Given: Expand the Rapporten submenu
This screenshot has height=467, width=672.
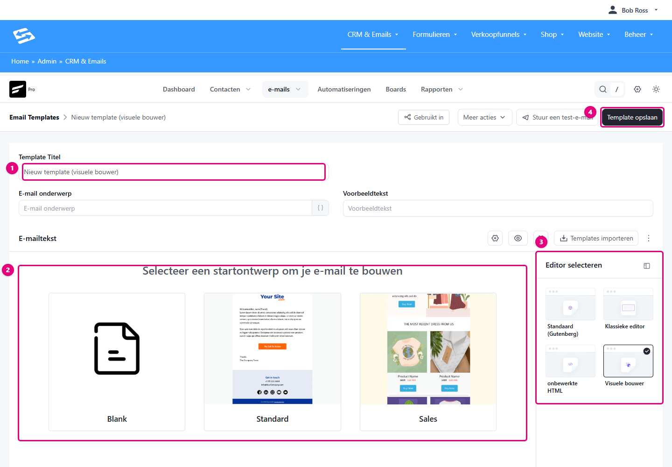Looking at the screenshot, I should click(441, 89).
